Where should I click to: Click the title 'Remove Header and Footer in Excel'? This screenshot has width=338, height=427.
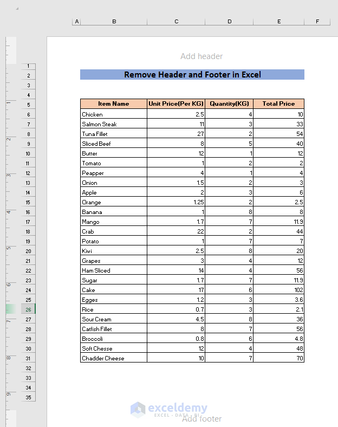[192, 75]
